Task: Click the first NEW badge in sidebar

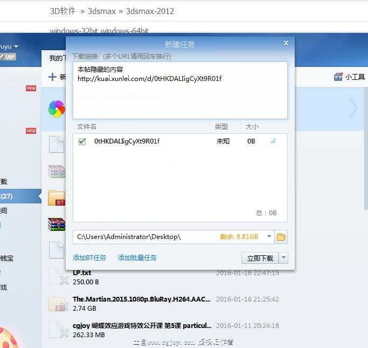Action: pos(31,88)
